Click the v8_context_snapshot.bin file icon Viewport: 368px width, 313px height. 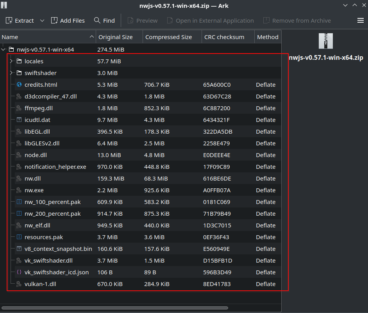click(x=19, y=249)
